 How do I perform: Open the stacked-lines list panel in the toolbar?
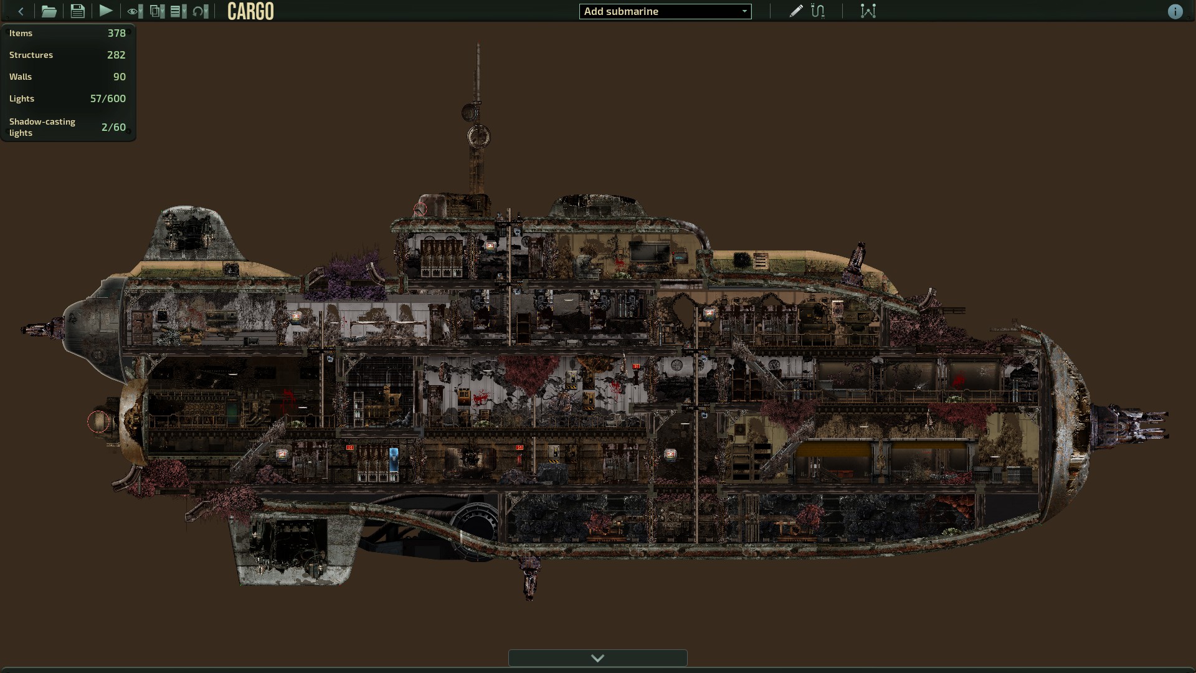pos(178,11)
